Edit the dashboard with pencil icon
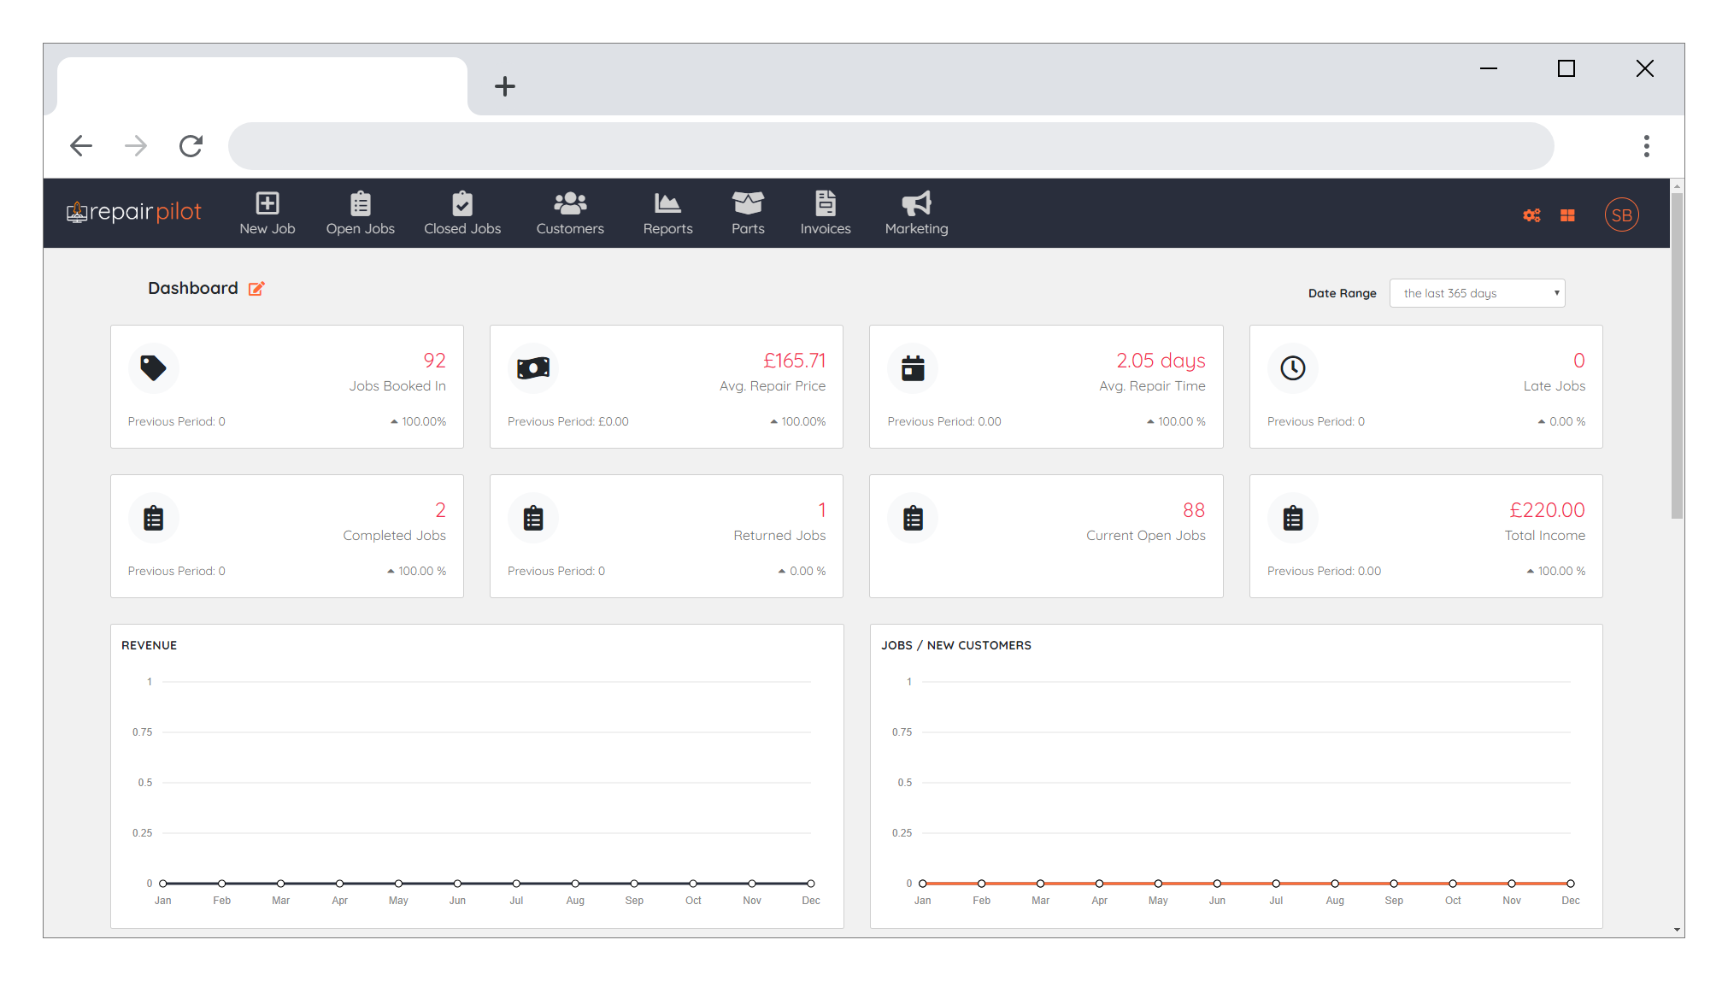 click(x=256, y=289)
